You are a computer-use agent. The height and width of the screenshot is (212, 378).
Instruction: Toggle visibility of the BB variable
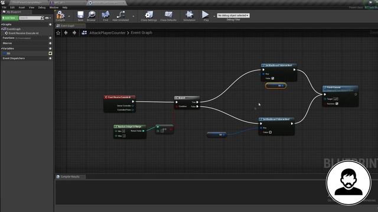pyautogui.click(x=50, y=54)
